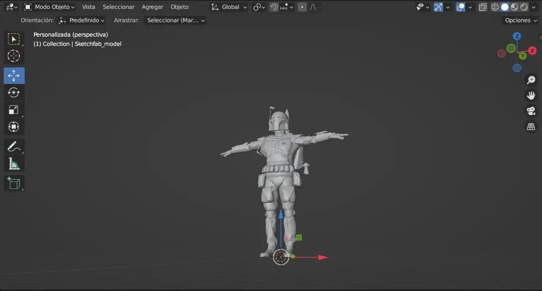
Task: Click the negative Z dark blue gizmo circle
Action: [x=517, y=68]
